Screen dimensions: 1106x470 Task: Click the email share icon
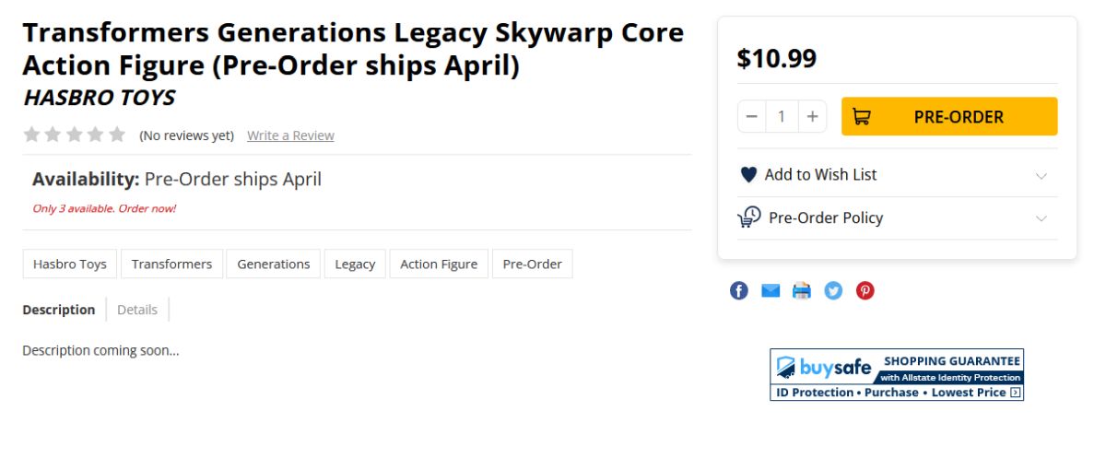(771, 291)
